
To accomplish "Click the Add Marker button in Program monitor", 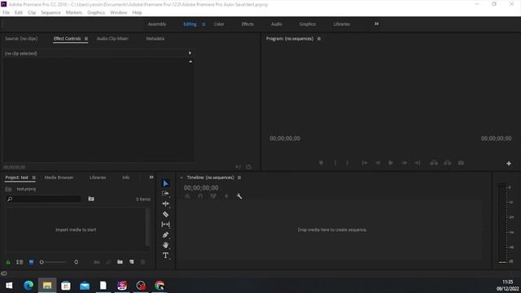I will tap(321, 163).
